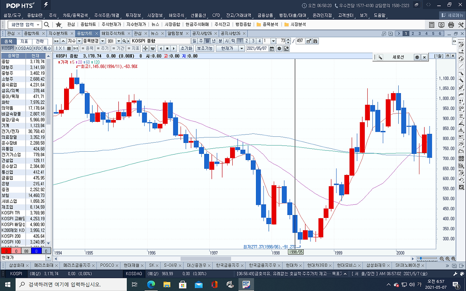Viewport: 466px width, 291px height.
Task: Select the 주 (weekly) period toggle
Action: point(201,41)
